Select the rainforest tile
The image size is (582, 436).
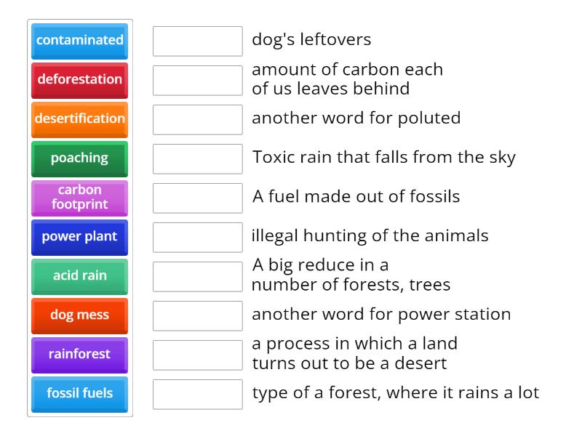[79, 355]
